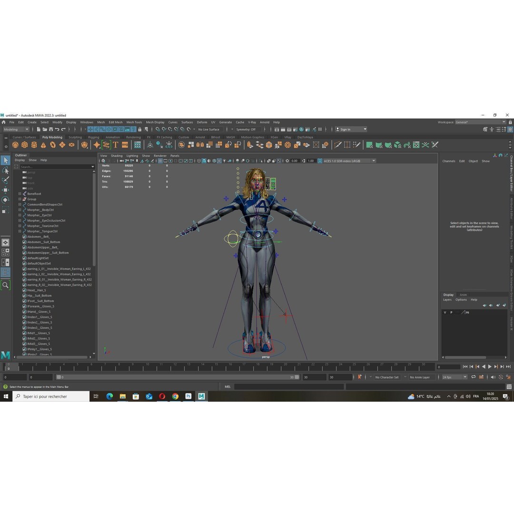Viewport: 514px width, 514px height.
Task: Select the Paint Selection tool
Action: click(6, 180)
